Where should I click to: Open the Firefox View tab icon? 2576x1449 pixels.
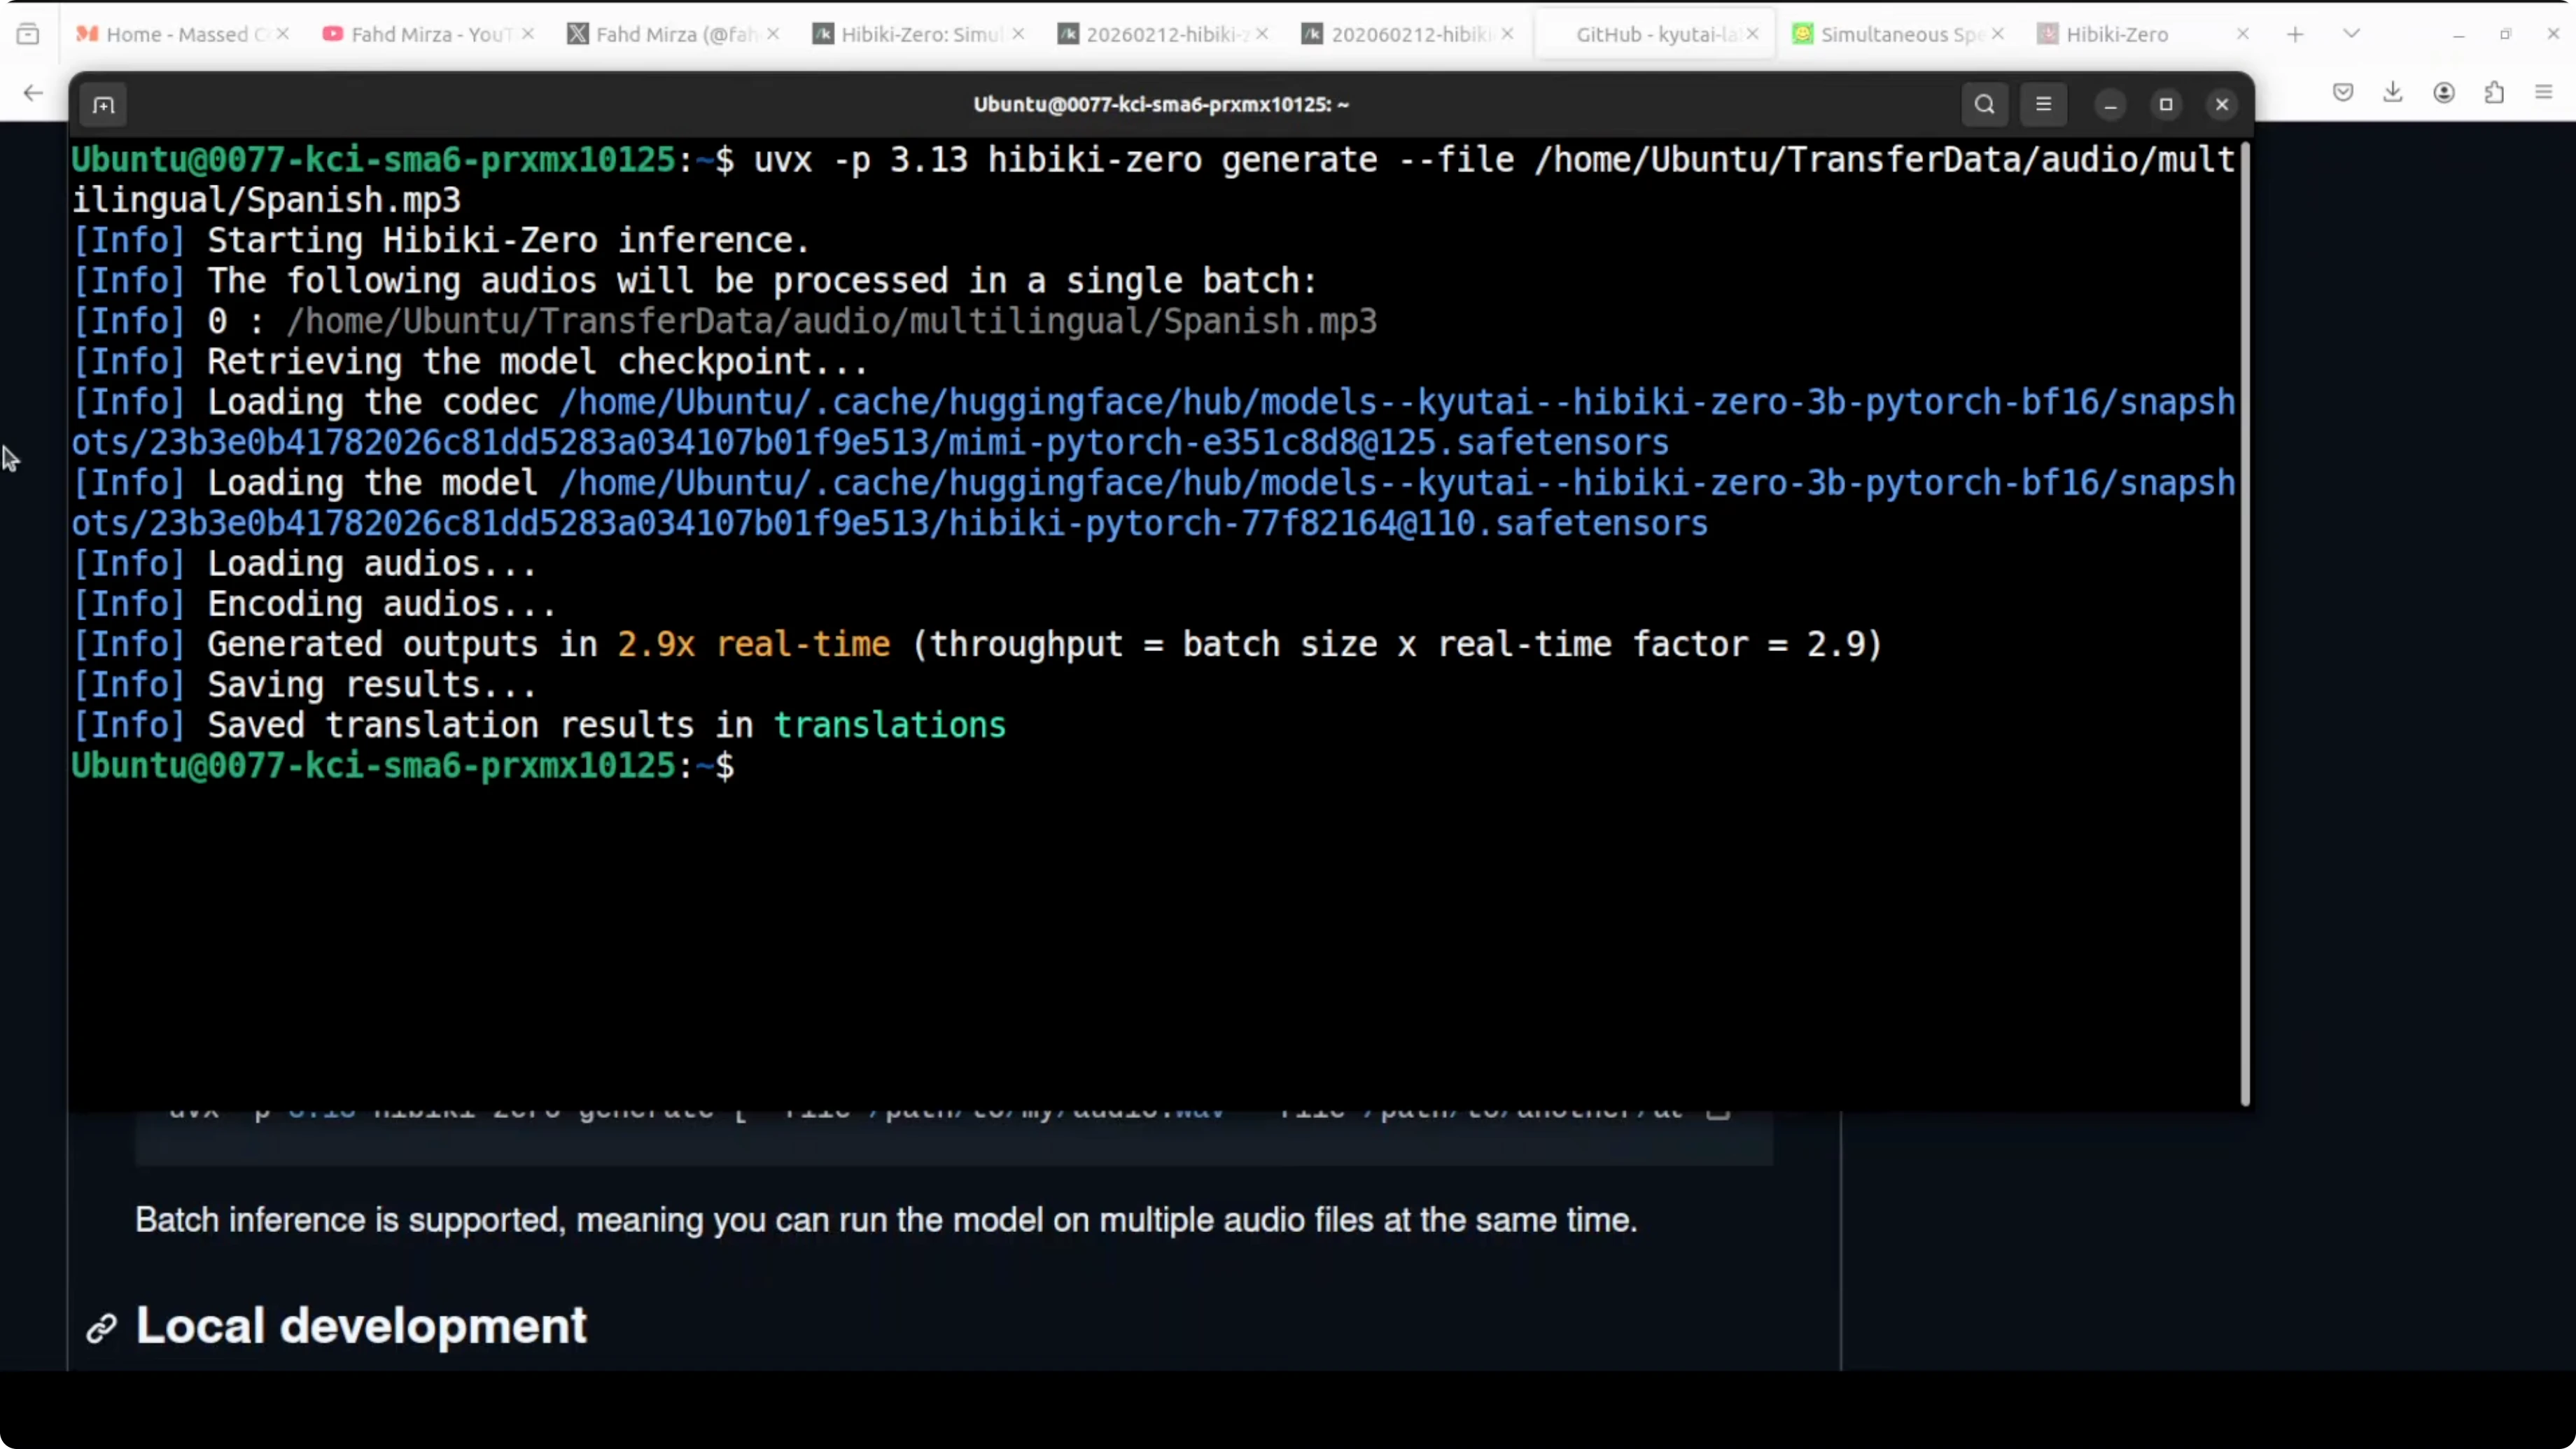(x=28, y=34)
